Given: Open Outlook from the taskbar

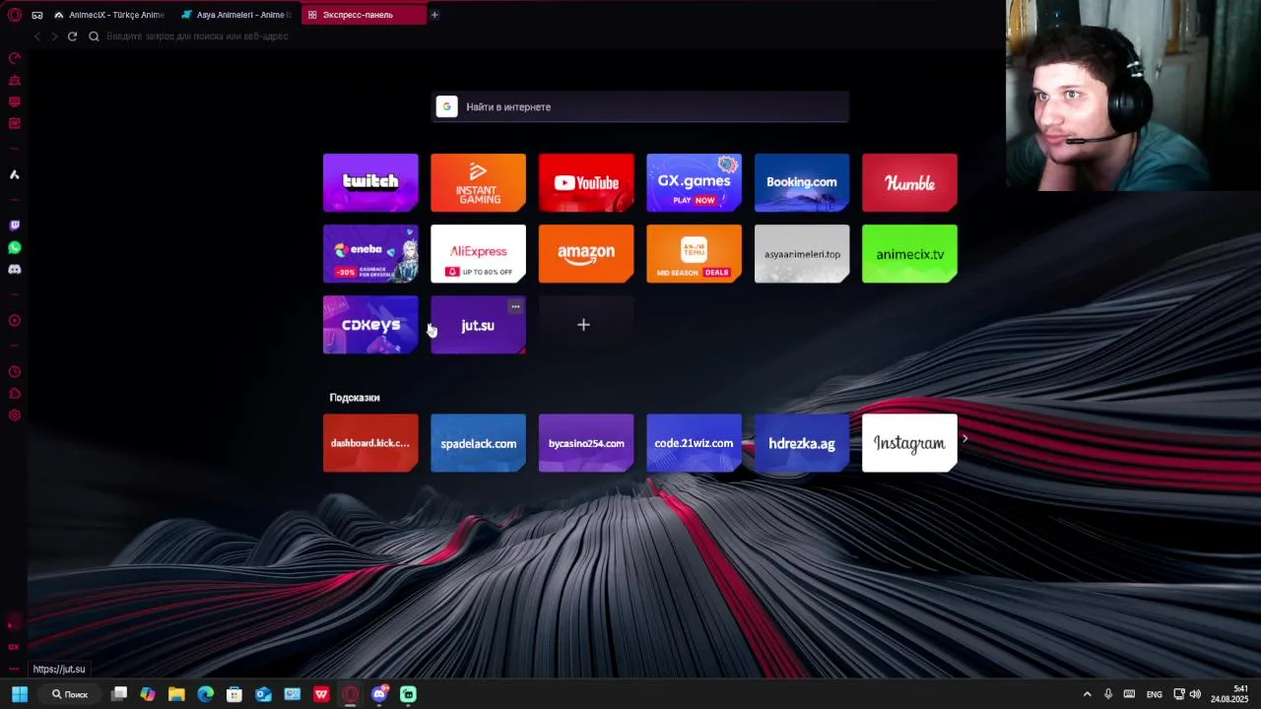Looking at the screenshot, I should click(x=263, y=694).
